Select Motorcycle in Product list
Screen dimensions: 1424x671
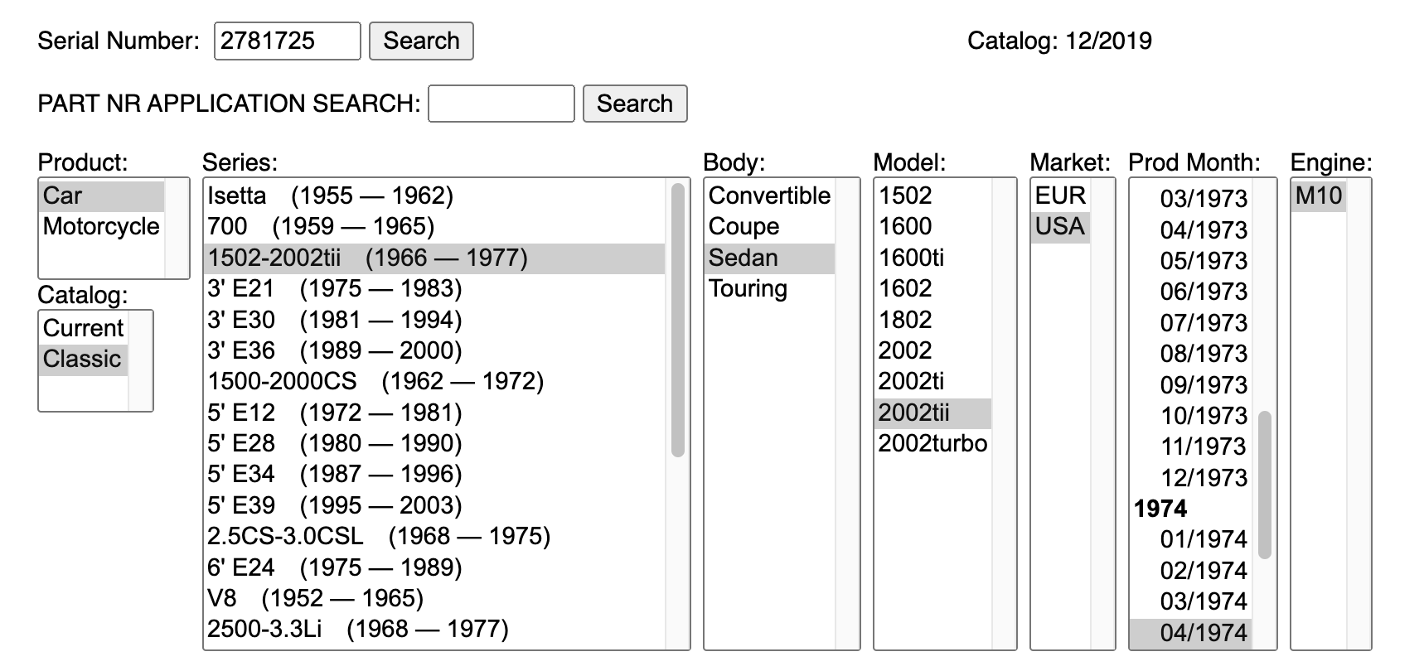tap(101, 226)
